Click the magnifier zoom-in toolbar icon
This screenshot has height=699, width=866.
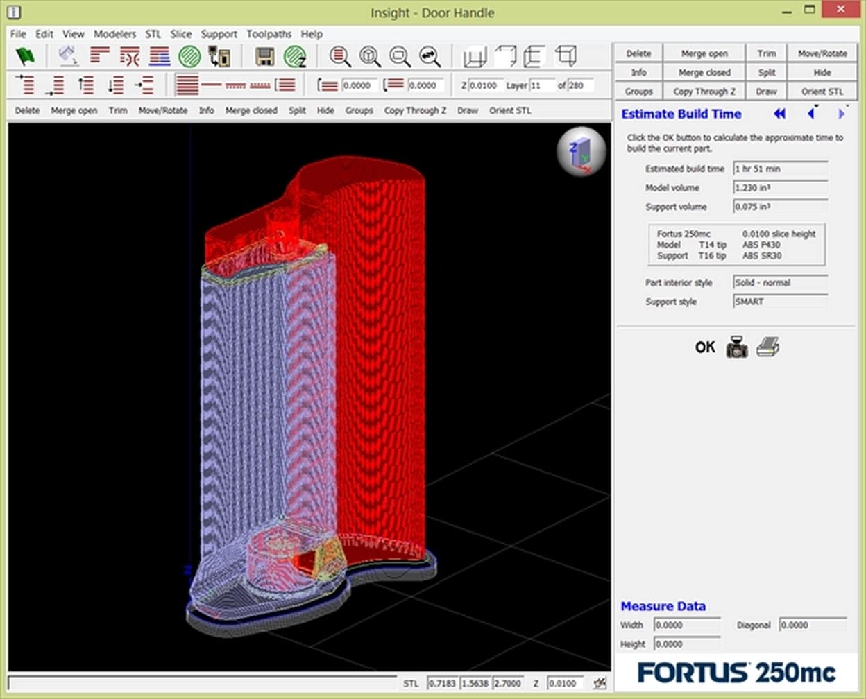(340, 56)
